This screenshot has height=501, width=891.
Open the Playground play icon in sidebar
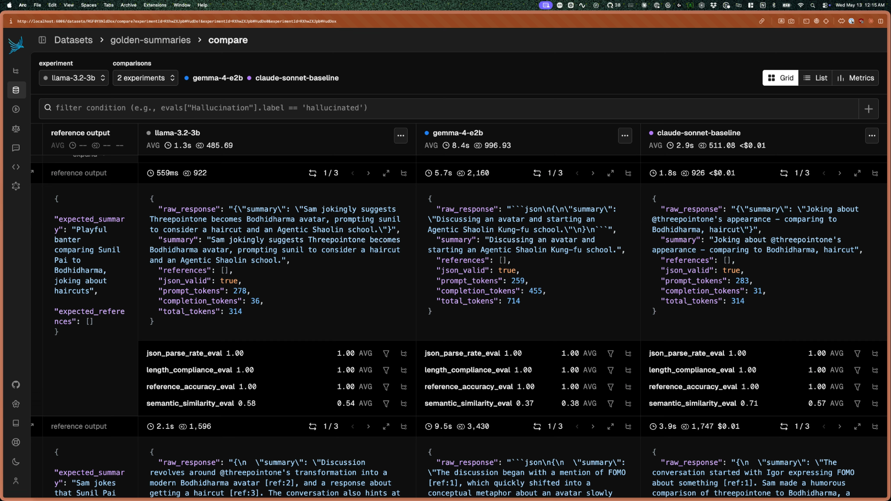[x=16, y=109]
